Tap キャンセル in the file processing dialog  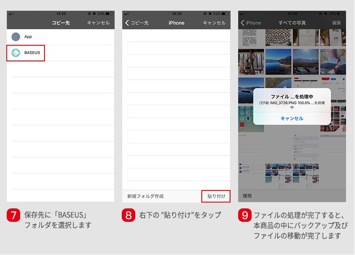click(x=292, y=118)
